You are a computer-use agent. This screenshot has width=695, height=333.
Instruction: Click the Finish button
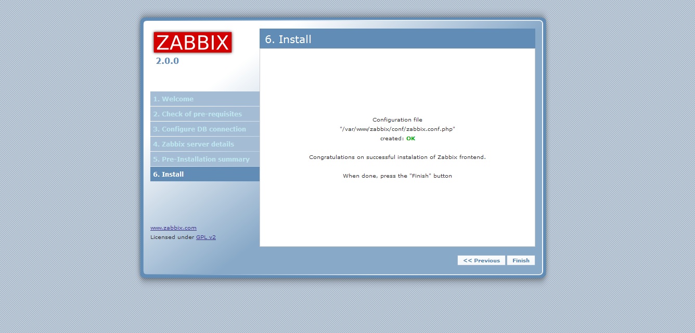521,260
